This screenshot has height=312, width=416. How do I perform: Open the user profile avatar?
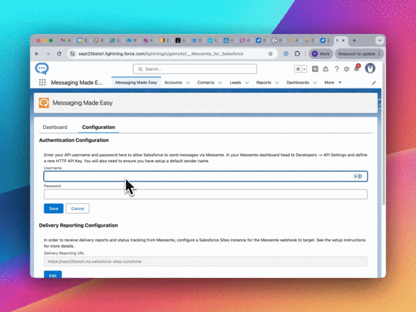[370, 69]
